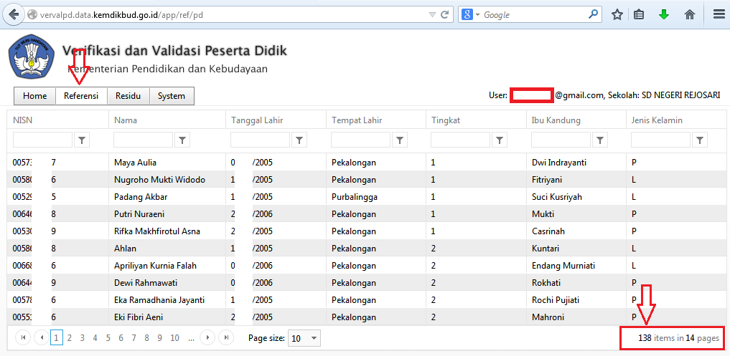This screenshot has width=730, height=356.
Task: Open the browser hamburger menu
Action: coord(719,14)
